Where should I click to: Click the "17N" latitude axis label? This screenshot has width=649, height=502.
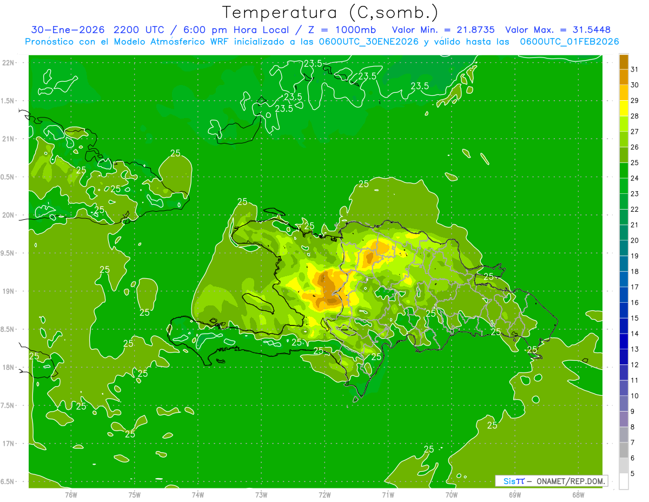coord(9,444)
